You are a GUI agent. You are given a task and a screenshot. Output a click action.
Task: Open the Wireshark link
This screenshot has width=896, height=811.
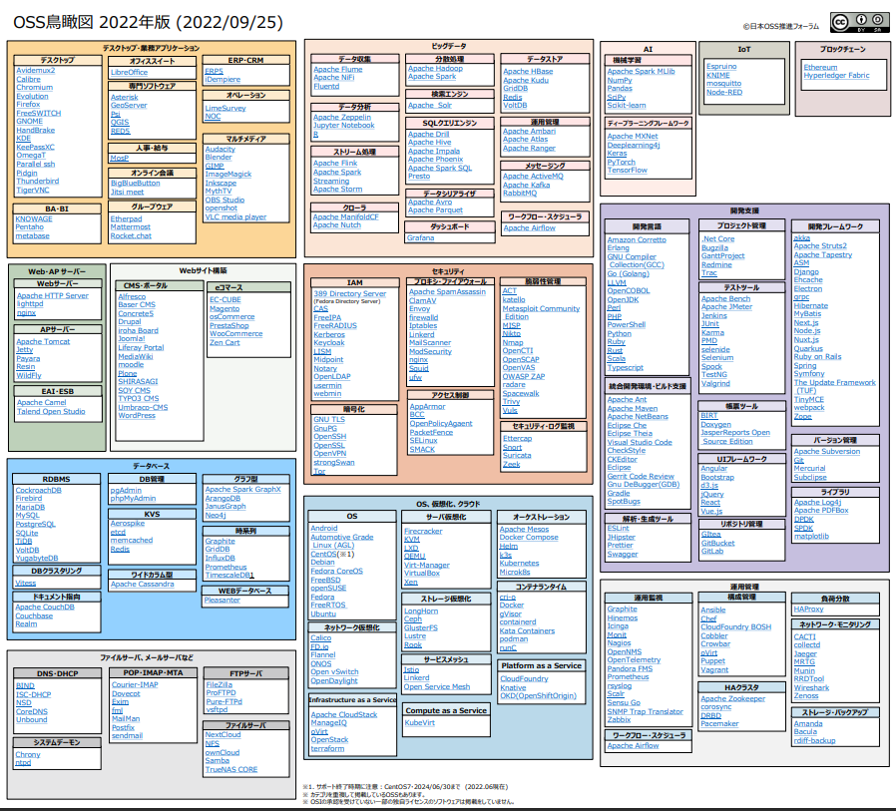click(811, 688)
